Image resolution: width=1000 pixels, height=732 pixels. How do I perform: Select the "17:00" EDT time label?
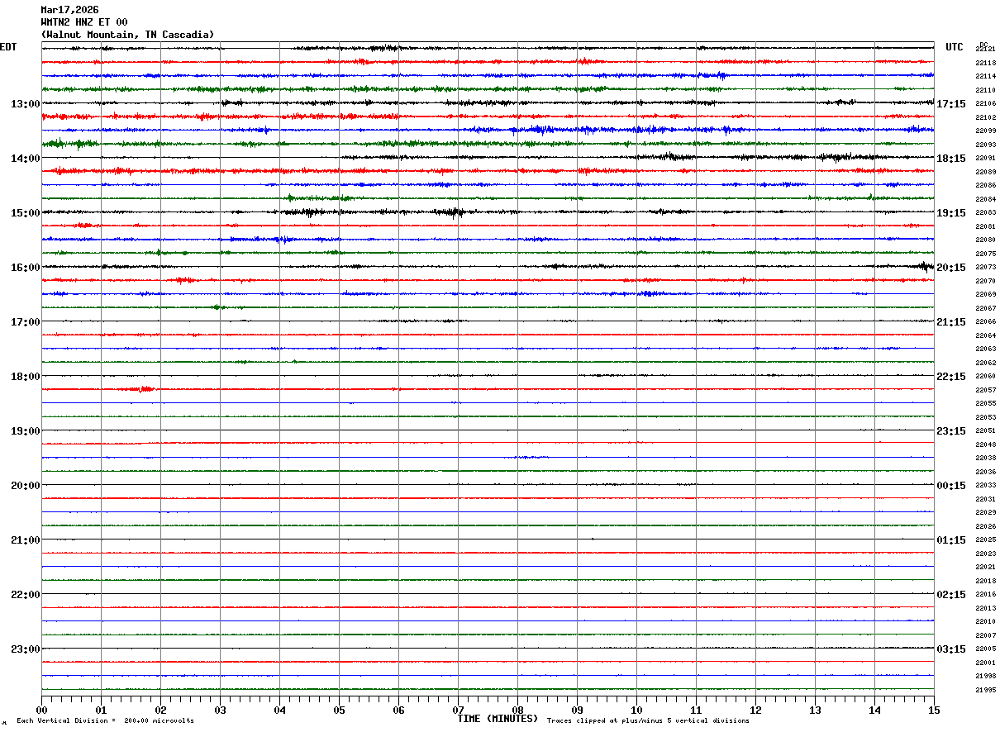tap(25, 322)
